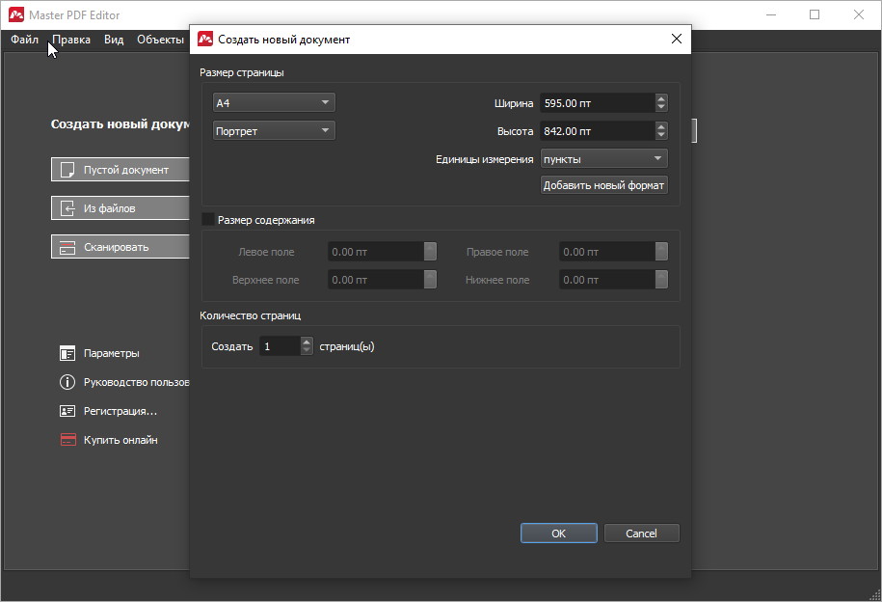Click the info icon for user manual

coord(67,382)
